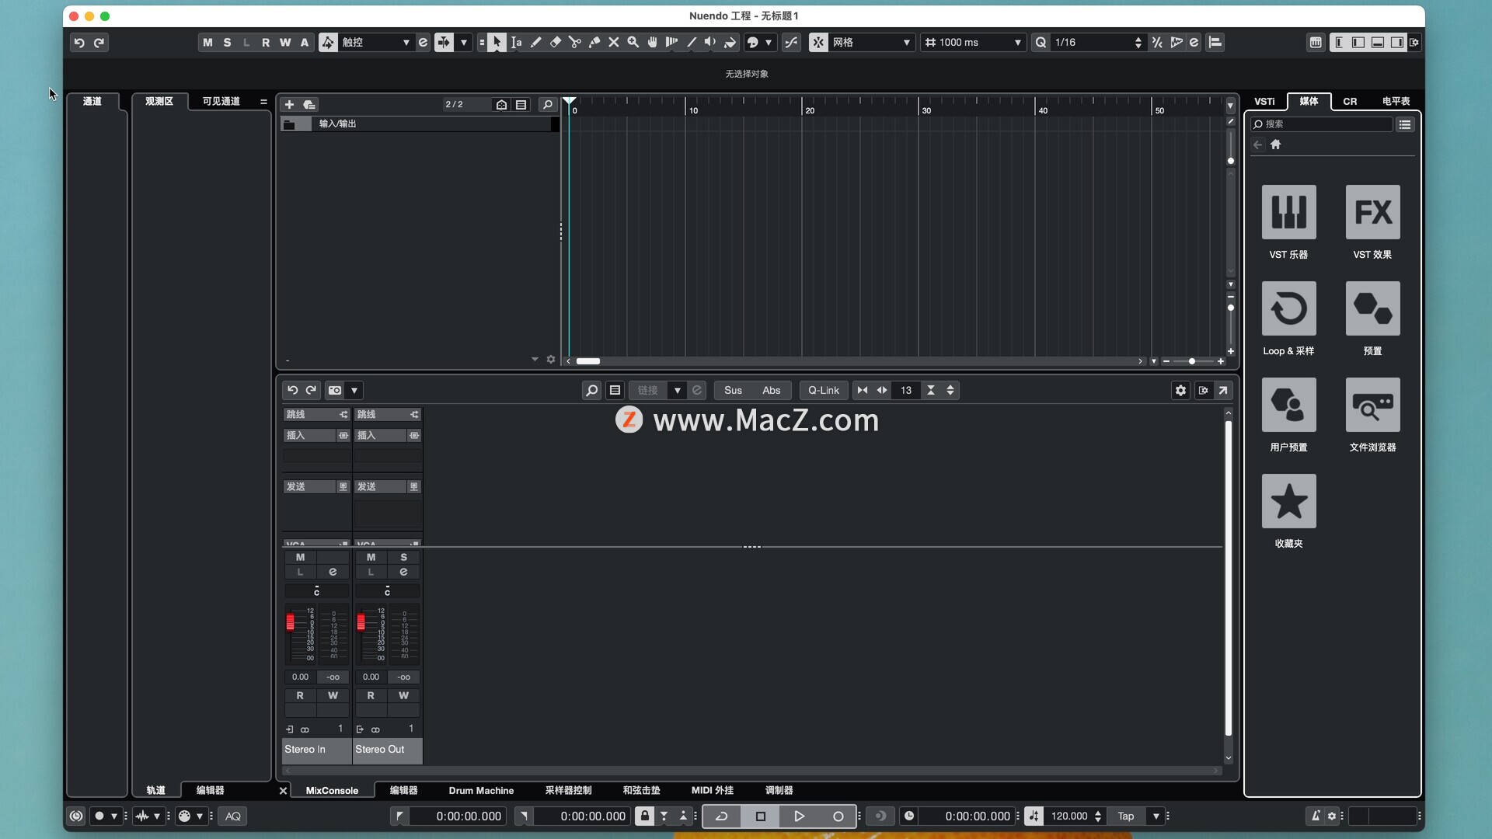
Task: Toggle global Solo S in top toolbar
Action: (x=227, y=43)
